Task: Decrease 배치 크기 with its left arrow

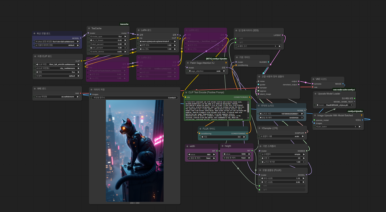Action: click(x=238, y=46)
